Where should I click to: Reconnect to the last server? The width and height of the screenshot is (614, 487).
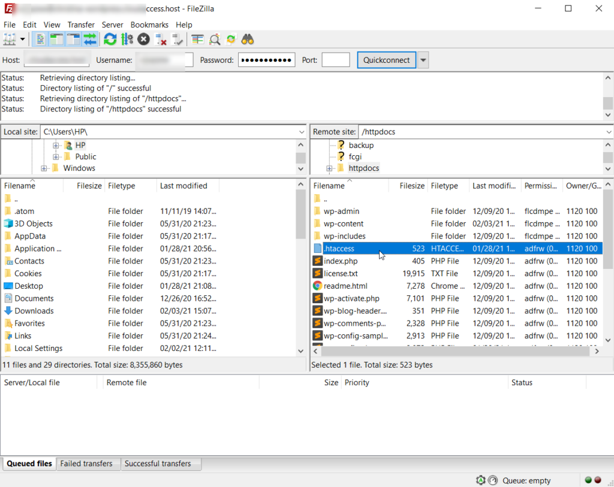click(177, 40)
